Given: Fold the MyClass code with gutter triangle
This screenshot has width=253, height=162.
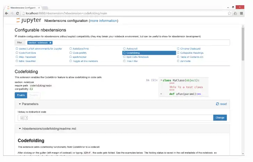Looking at the screenshot, I should [161, 80].
